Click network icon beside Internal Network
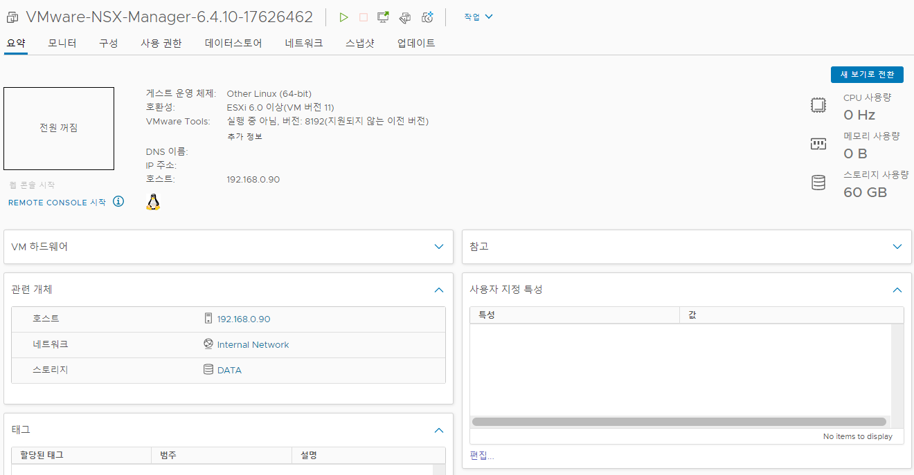 point(208,344)
